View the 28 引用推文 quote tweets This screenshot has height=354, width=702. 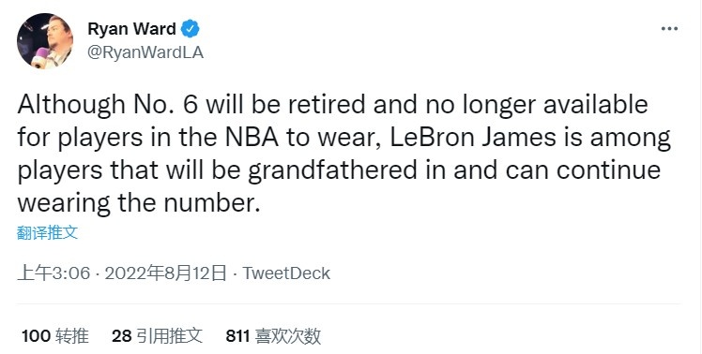click(x=157, y=336)
